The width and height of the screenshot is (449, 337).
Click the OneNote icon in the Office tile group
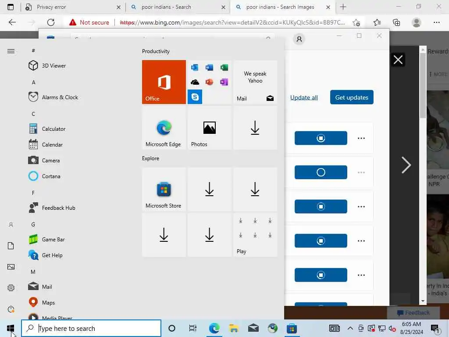224,82
